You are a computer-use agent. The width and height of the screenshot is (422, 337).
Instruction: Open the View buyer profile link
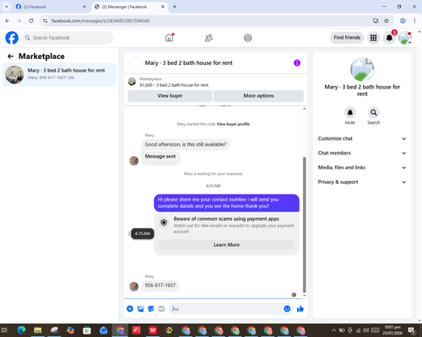pyautogui.click(x=233, y=124)
